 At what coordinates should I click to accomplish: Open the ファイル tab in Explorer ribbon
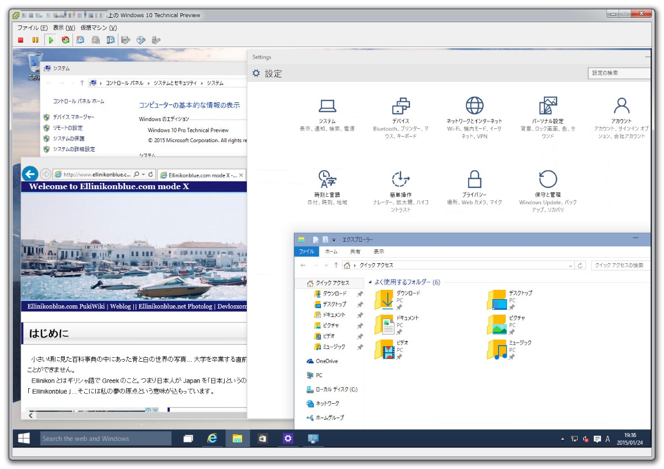tap(307, 252)
